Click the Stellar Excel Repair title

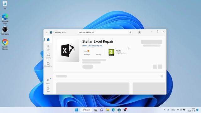tap(98, 41)
